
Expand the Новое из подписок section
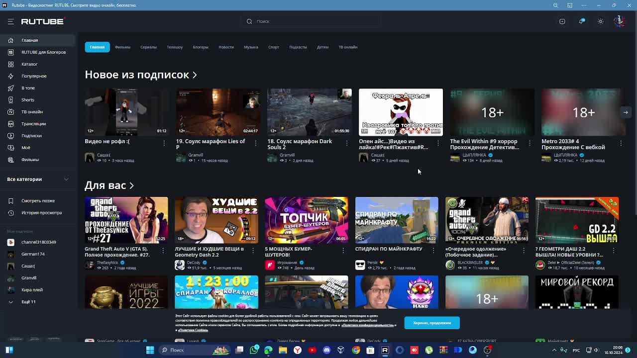(x=141, y=75)
